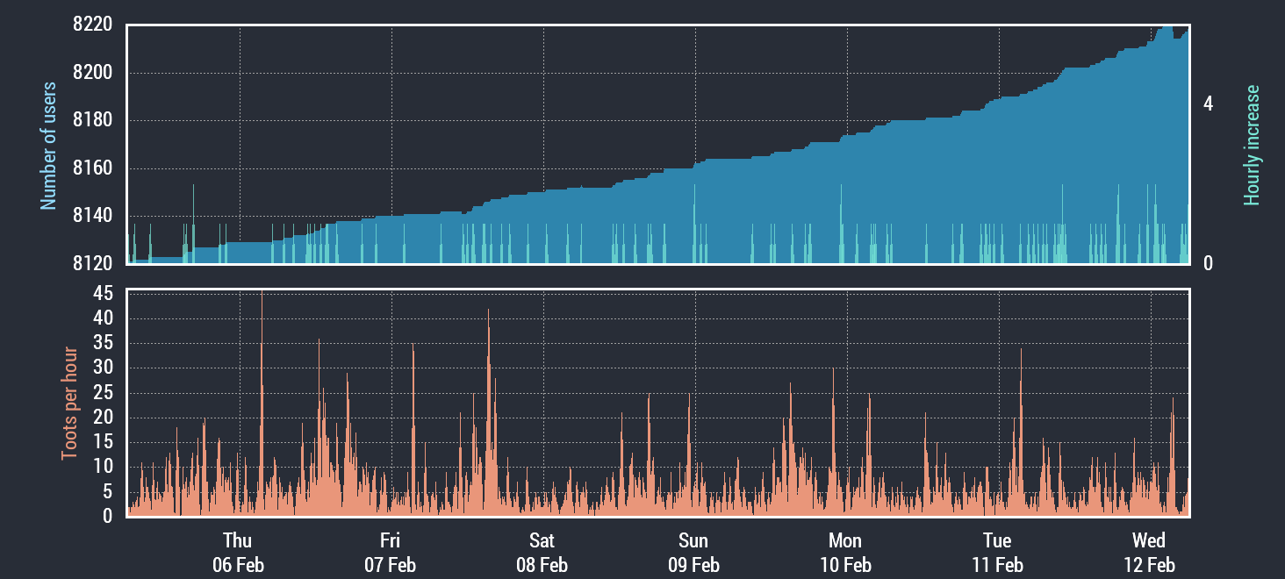Click the 8220 tick on users axis
Screen dimensions: 1285x579
coord(92,25)
